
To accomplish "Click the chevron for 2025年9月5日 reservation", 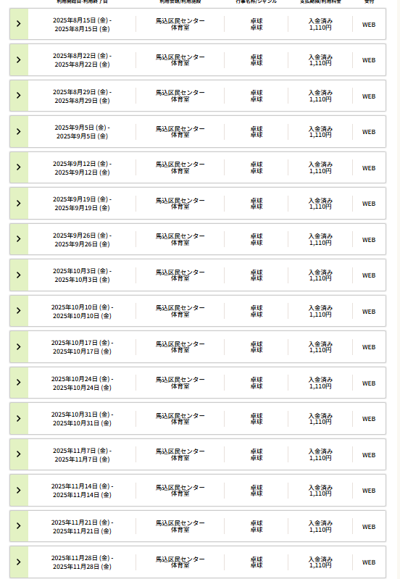I will (19, 131).
